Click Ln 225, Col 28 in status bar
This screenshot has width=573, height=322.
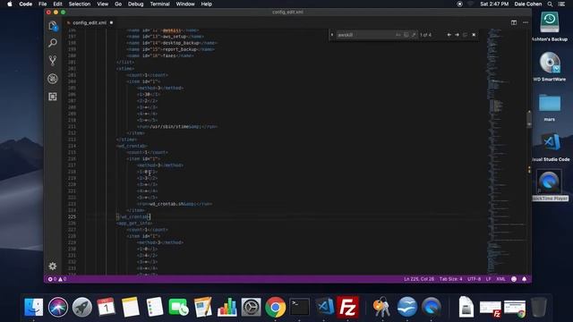tap(419, 279)
